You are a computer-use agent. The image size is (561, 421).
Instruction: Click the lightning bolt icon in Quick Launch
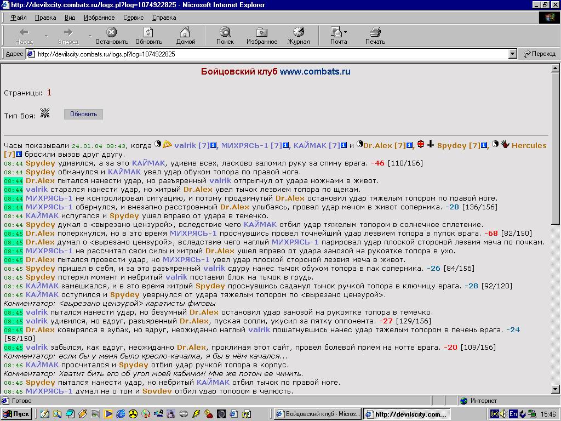(x=196, y=414)
